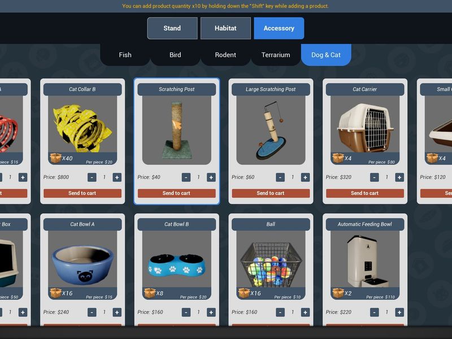The width and height of the screenshot is (452, 339).
Task: Select the Terrarium subtab
Action: (276, 55)
